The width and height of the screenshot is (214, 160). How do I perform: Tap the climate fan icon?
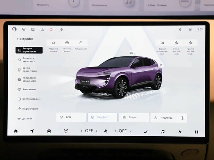coord(106,131)
